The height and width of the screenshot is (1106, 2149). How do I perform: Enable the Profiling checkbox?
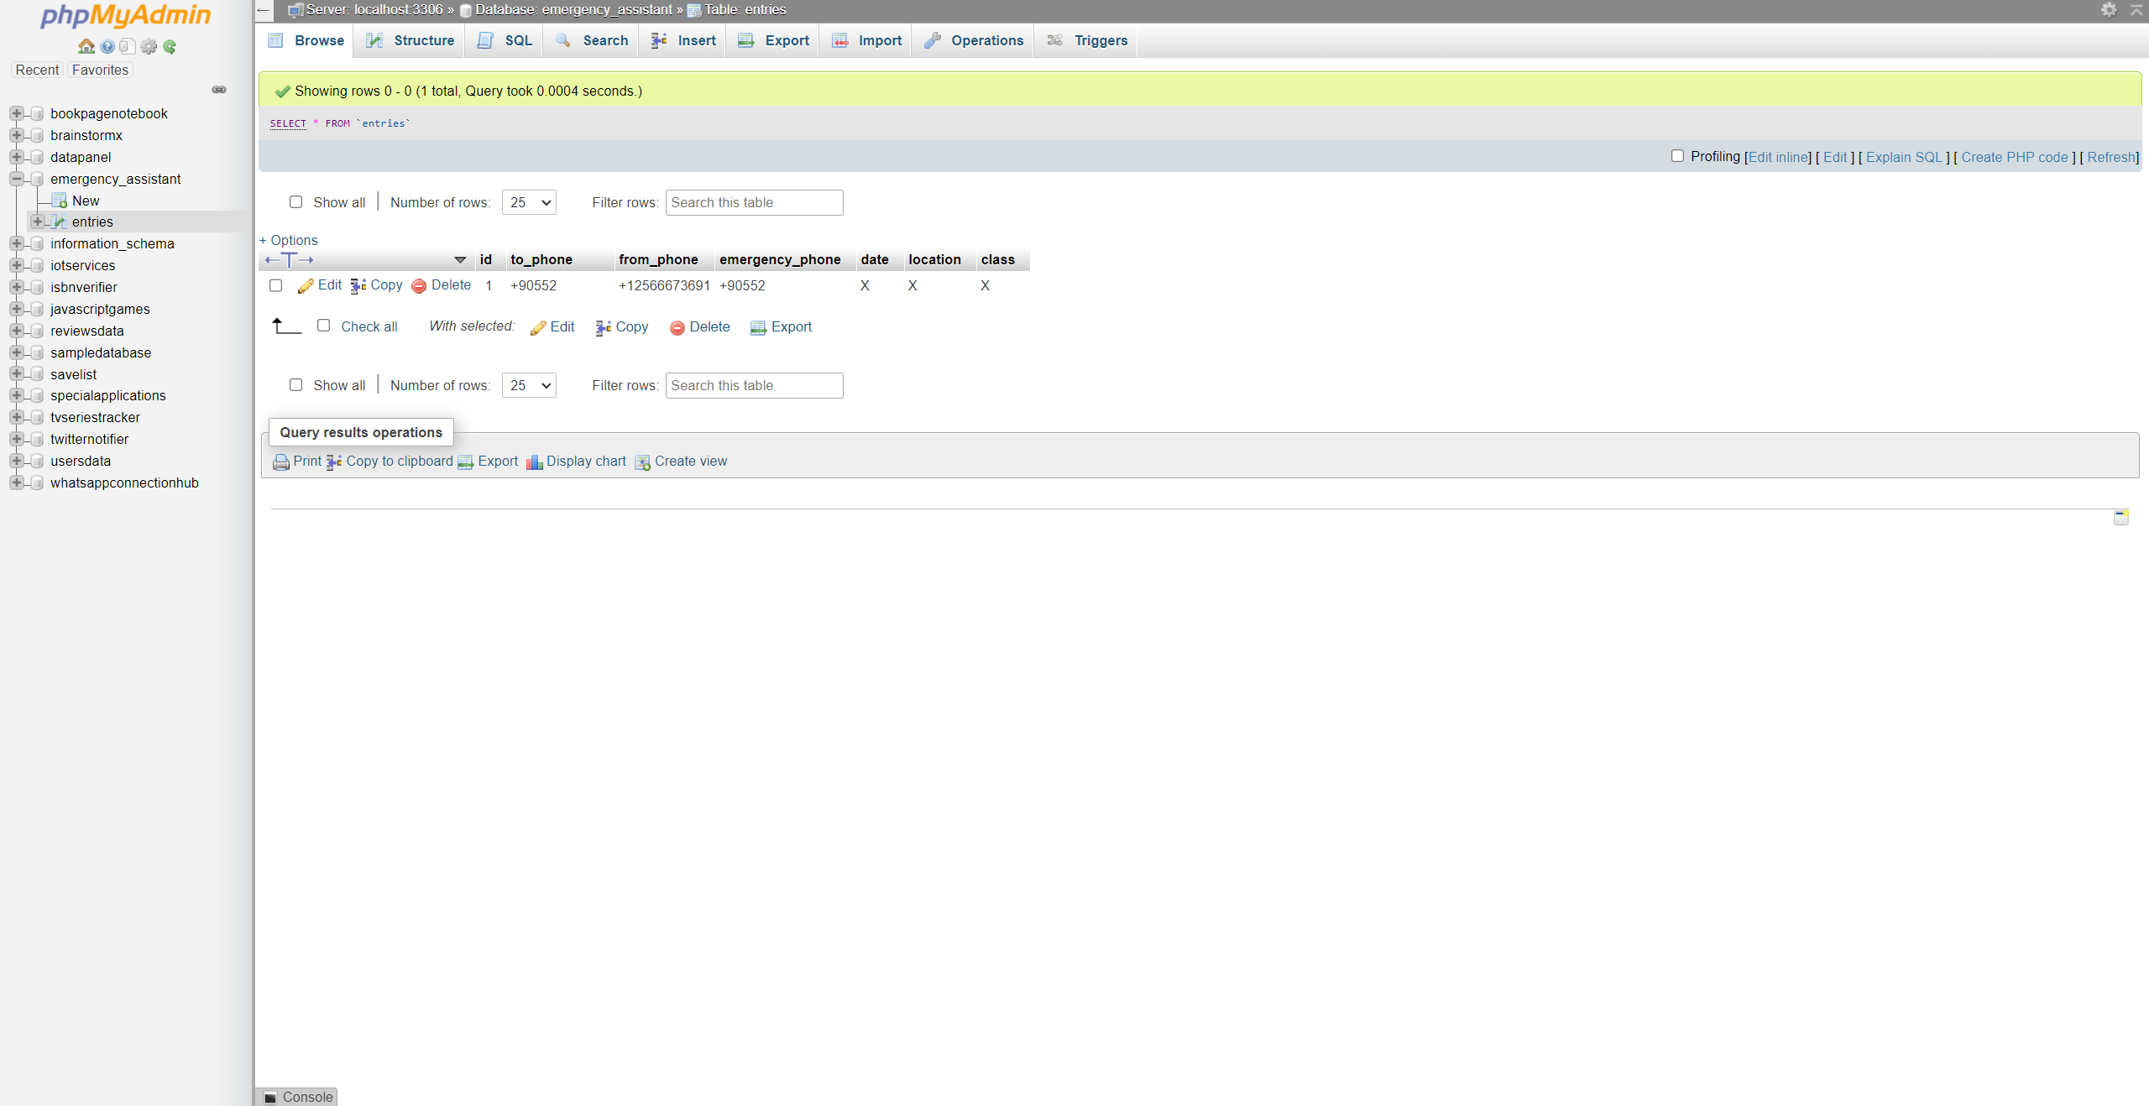point(1677,156)
